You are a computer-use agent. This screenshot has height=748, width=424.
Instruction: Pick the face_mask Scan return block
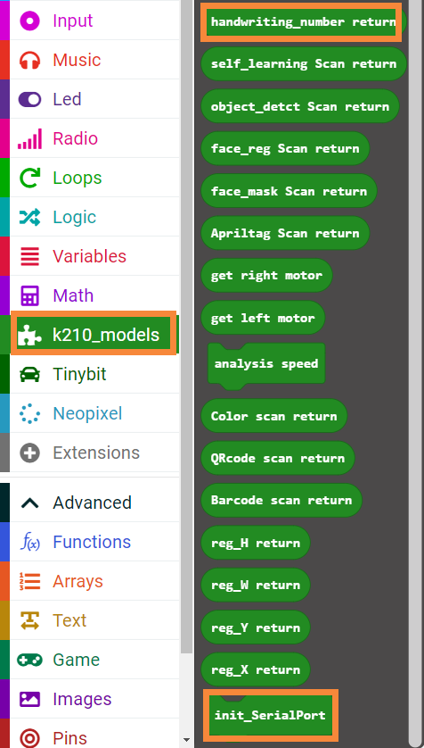289,191
